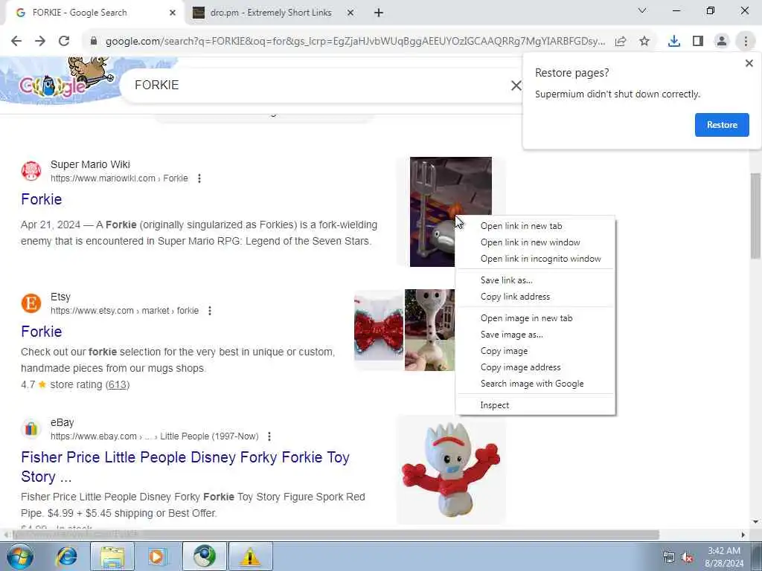
Task: Reload the Google search page
Action: click(64, 42)
